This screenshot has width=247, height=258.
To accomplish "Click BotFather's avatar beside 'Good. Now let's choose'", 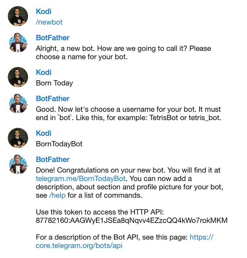I will 18,103.
